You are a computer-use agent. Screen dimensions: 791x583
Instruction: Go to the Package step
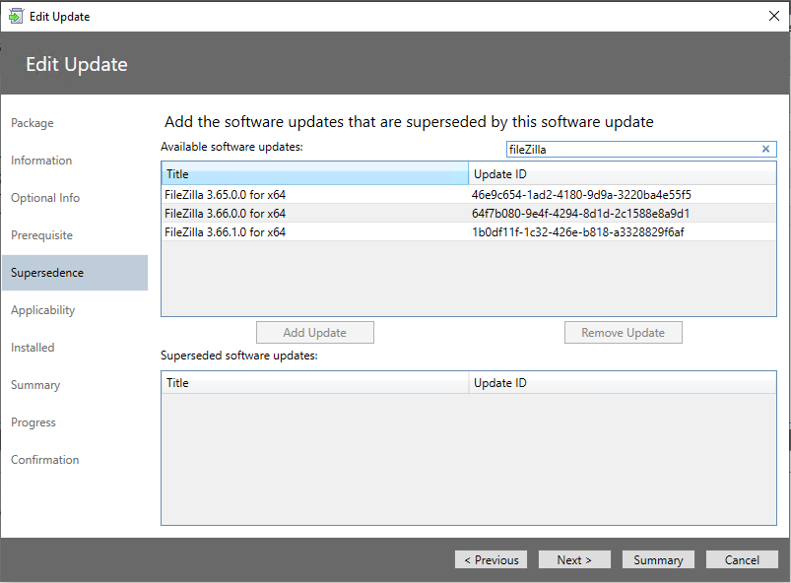pos(33,123)
